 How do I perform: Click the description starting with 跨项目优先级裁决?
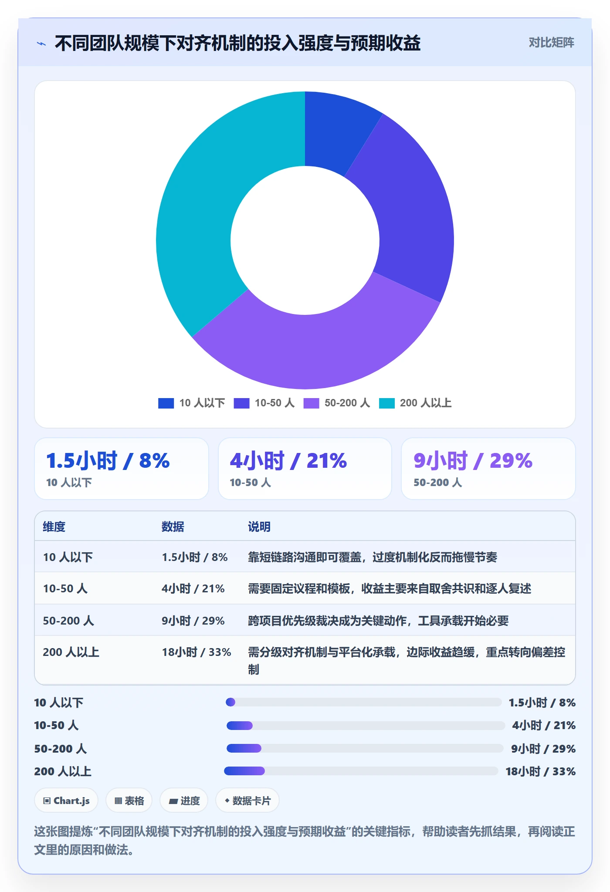[x=378, y=621]
